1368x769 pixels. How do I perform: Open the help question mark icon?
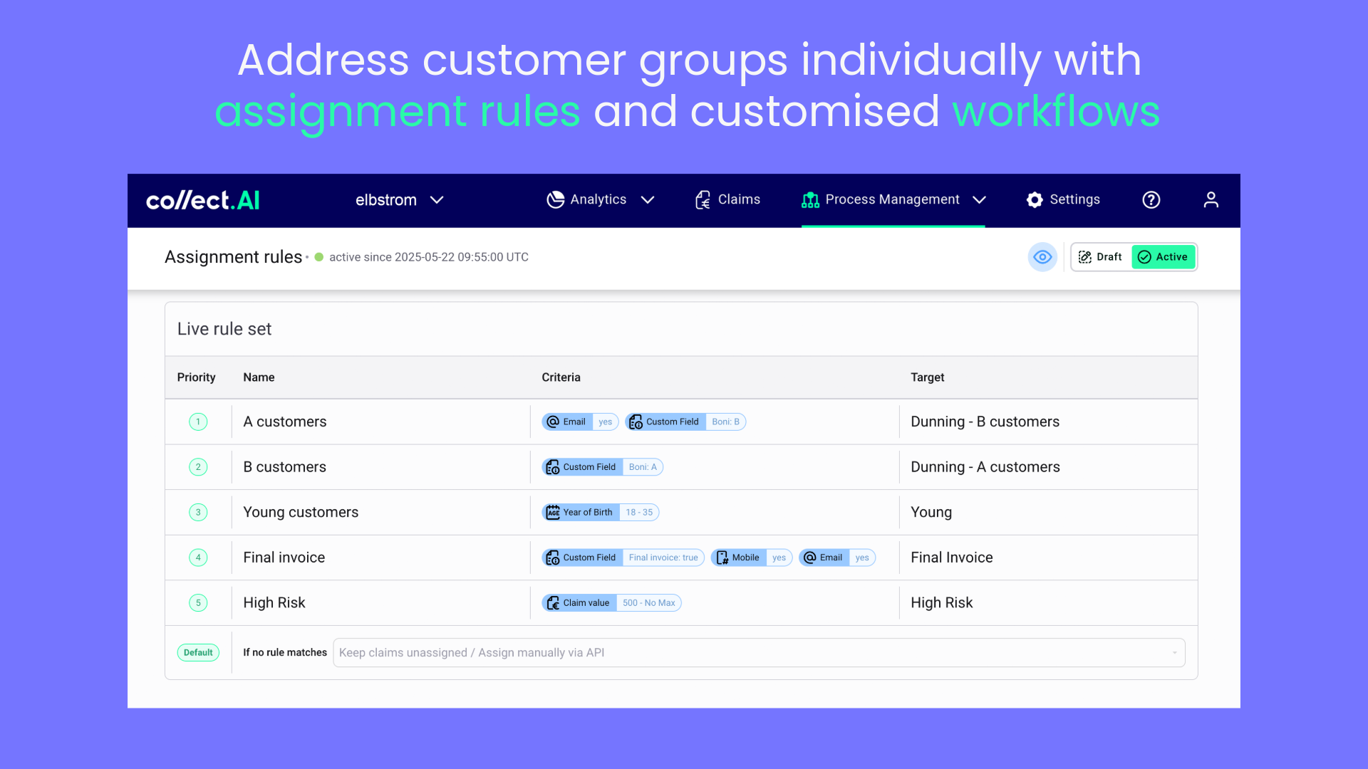click(1151, 200)
